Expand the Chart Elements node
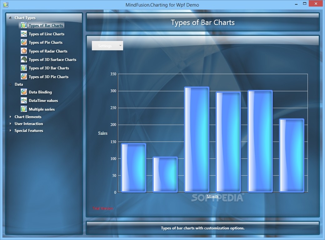The width and height of the screenshot is (325, 240). [10, 117]
